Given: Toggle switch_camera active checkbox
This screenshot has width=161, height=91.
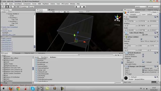Looking at the screenshot, I should (x=128, y=12).
